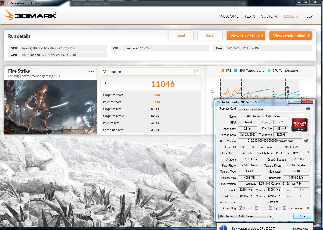Click the Valid score help question mark
Viewport: 323px width, 230px height.
coord(197,72)
